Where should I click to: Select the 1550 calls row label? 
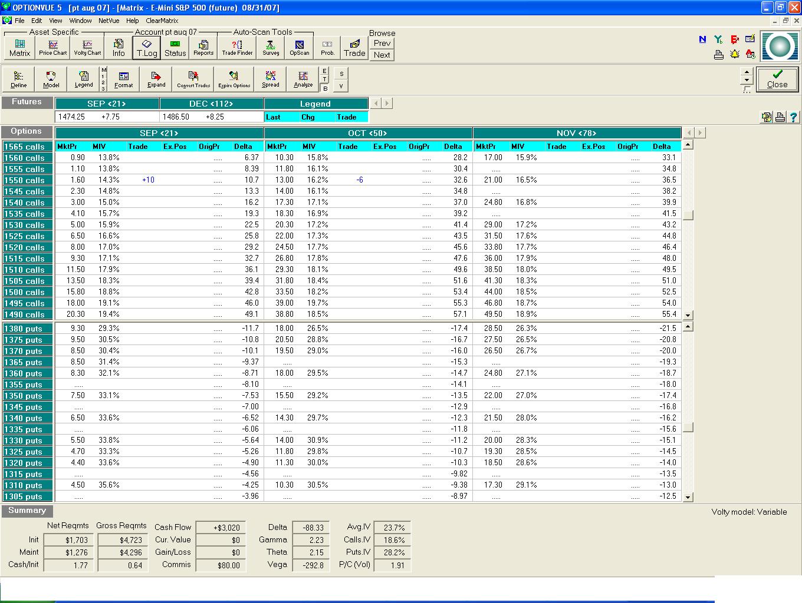(28, 180)
